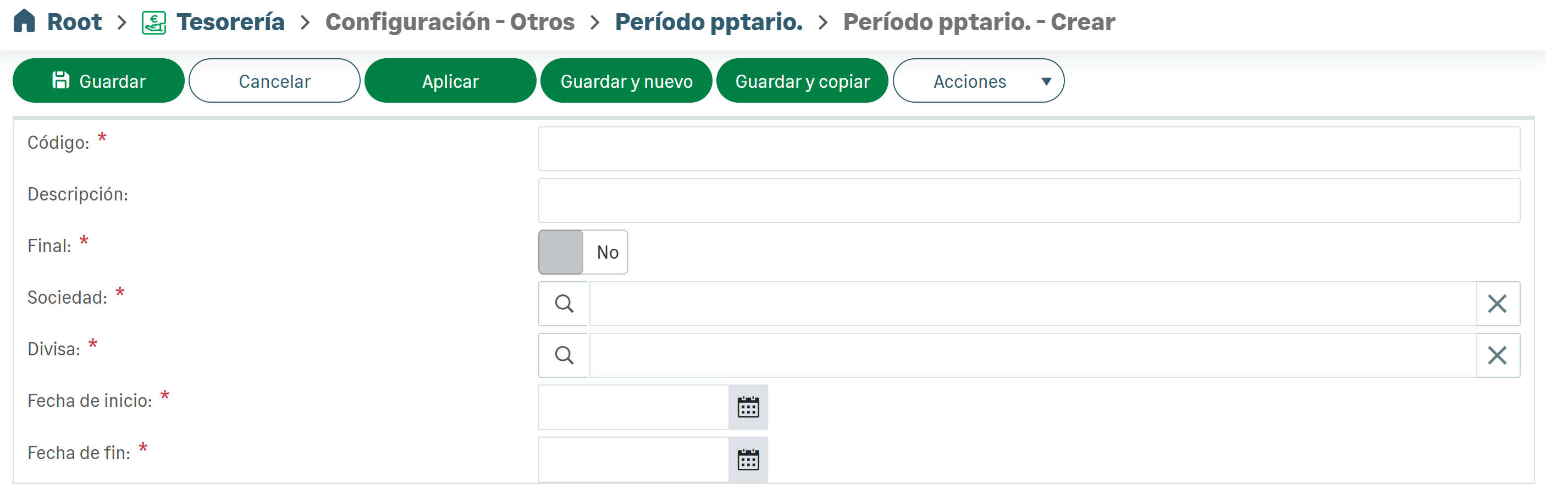Open Sociedad search lookup magnifier

click(563, 303)
